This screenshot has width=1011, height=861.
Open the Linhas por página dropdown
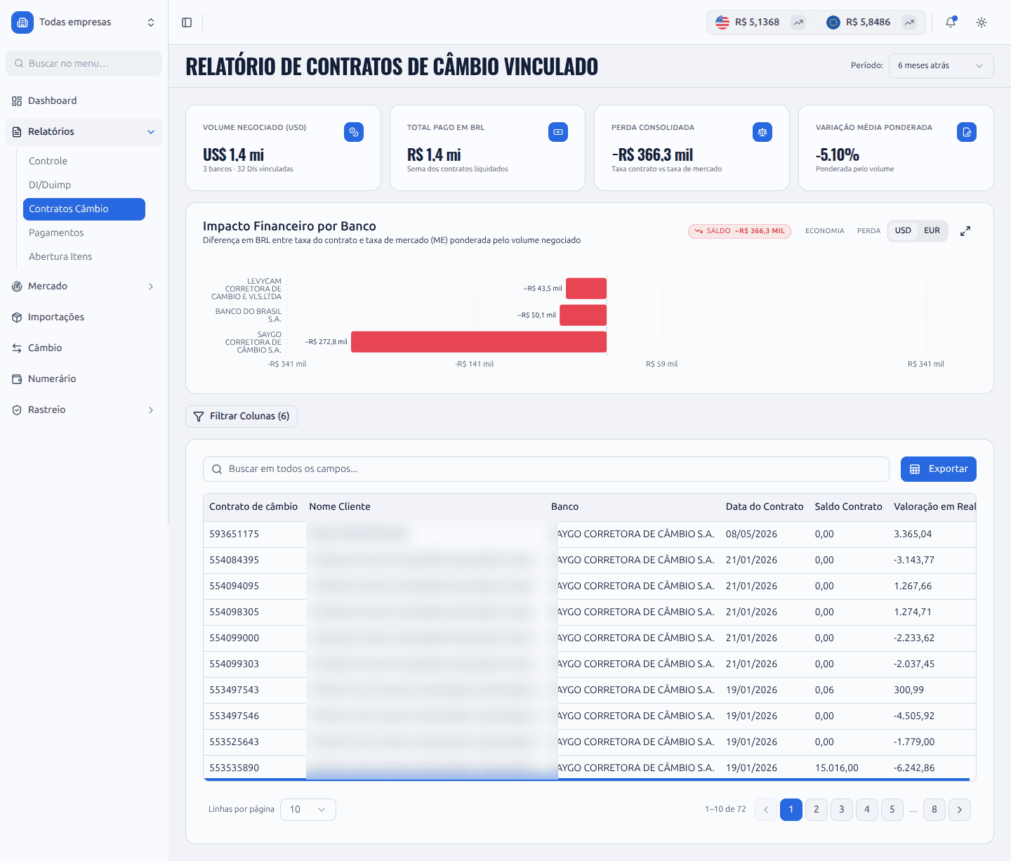click(x=308, y=810)
